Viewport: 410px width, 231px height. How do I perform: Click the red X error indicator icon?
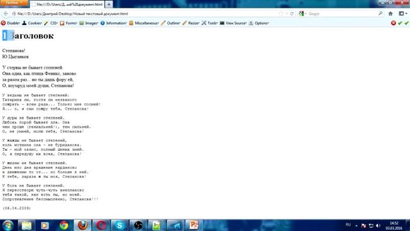393,23
